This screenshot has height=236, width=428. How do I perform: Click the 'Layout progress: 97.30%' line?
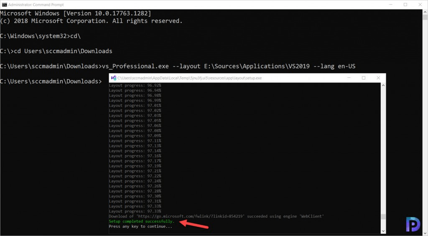coord(135,196)
